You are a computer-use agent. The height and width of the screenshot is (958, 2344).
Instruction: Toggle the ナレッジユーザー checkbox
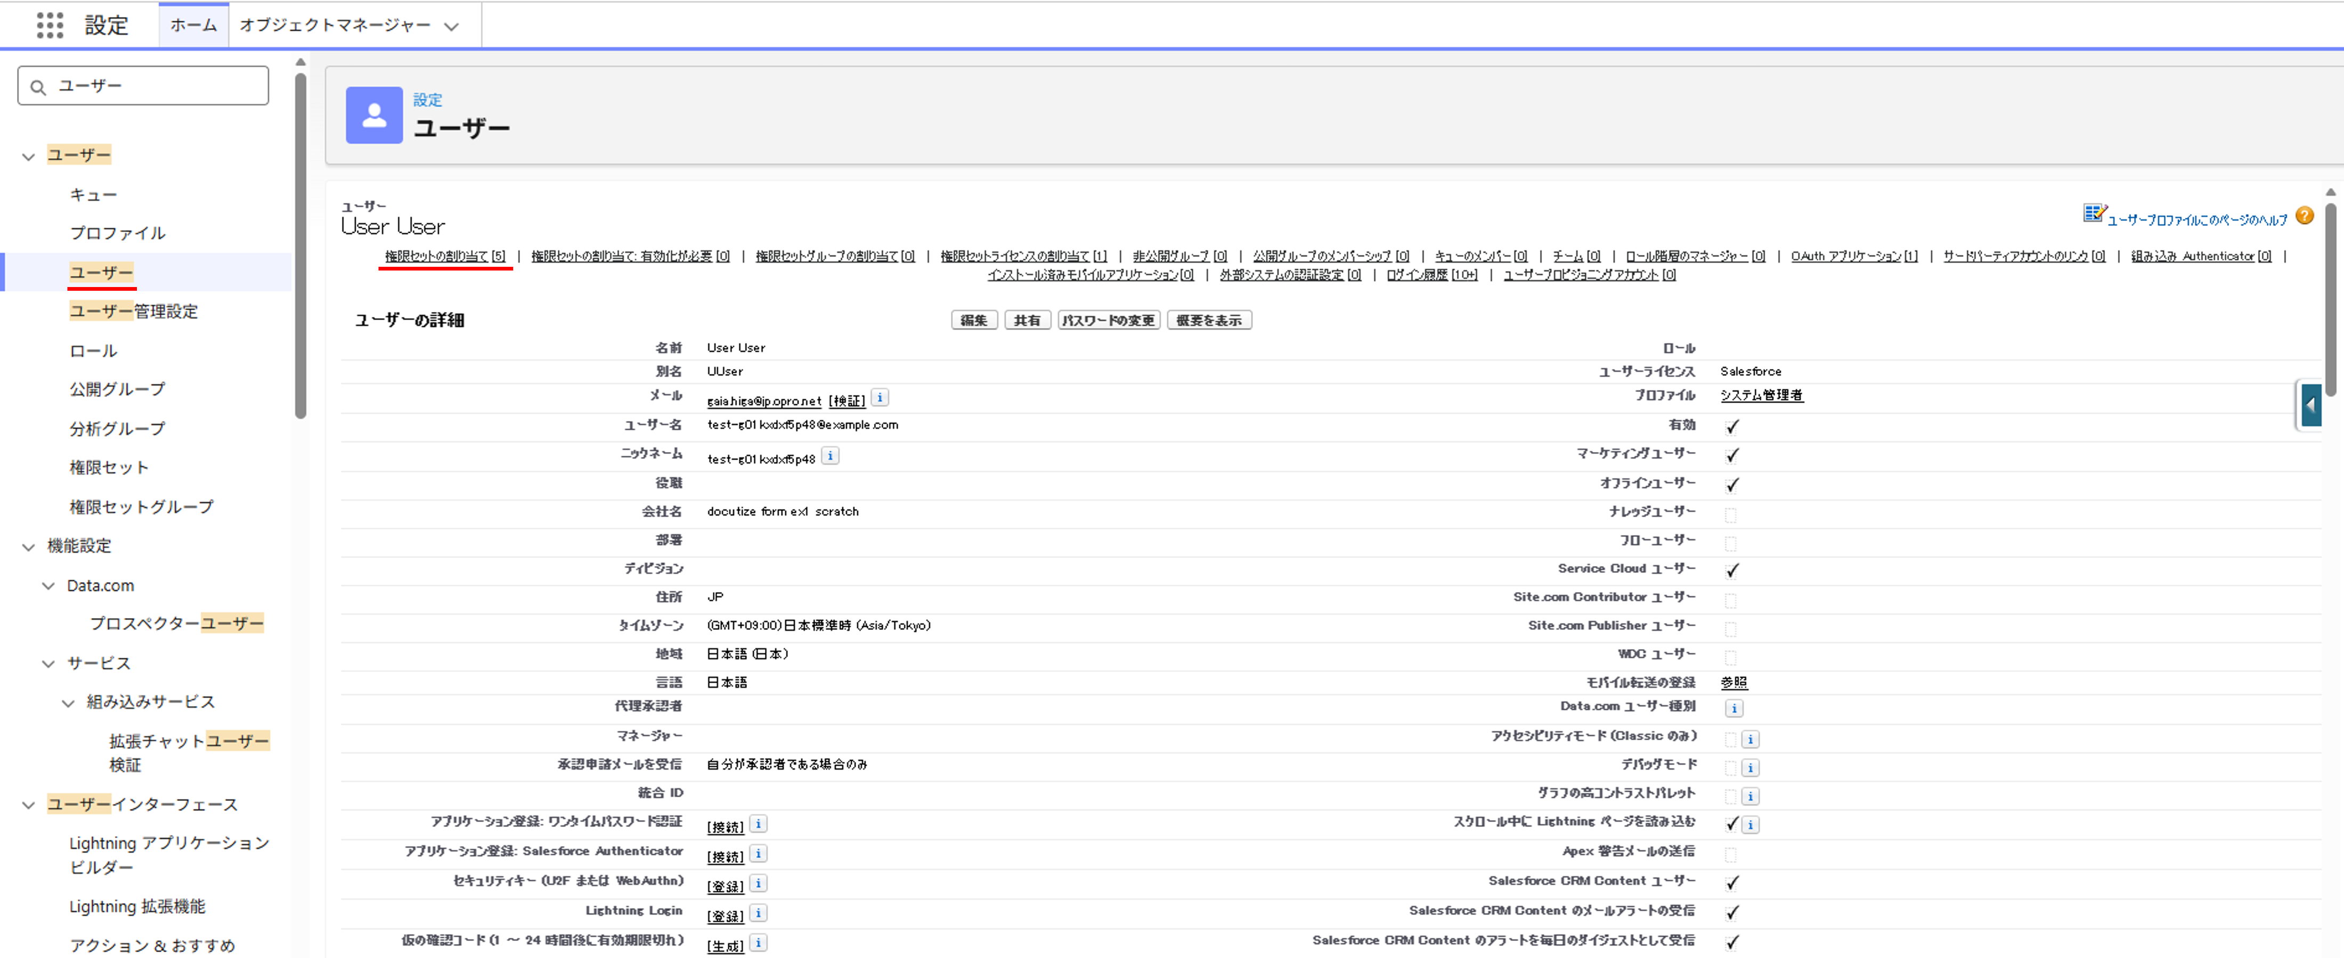(x=1731, y=515)
